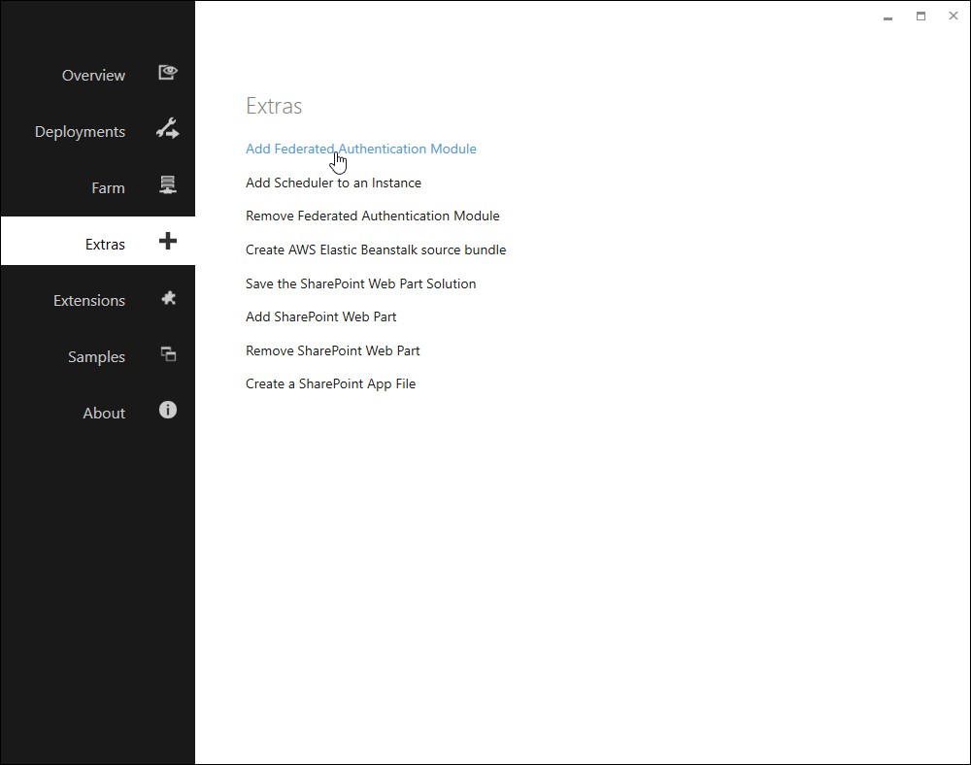
Task: Open Add Federated Authentication Module
Action: pos(361,149)
